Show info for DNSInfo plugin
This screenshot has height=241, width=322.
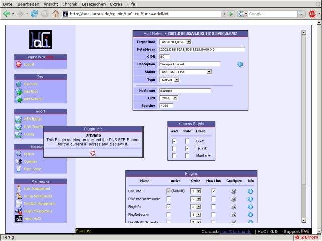[x=250, y=191]
